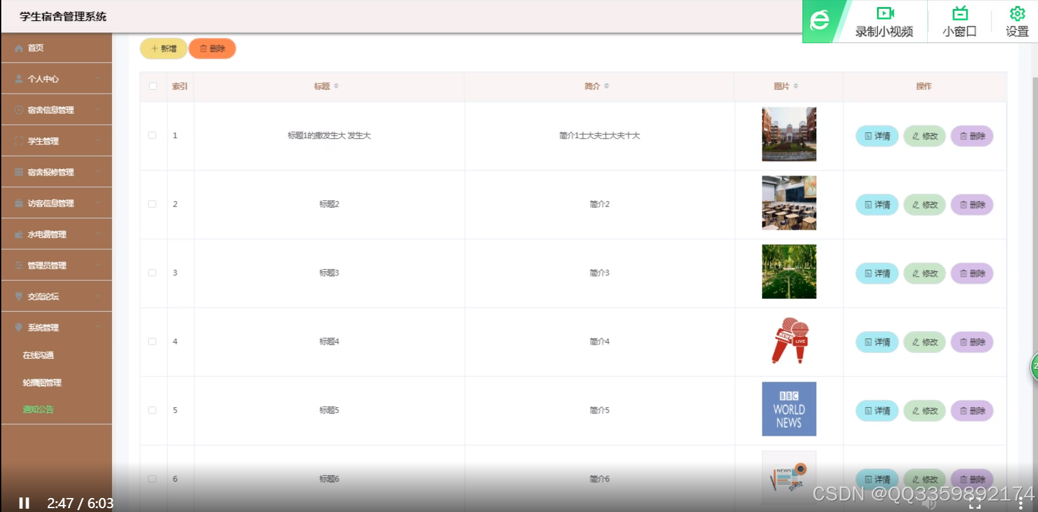Screen dimensions: 1038x512
Task: Click the 访客信息管理 sidebar icon
Action: [x=19, y=204]
